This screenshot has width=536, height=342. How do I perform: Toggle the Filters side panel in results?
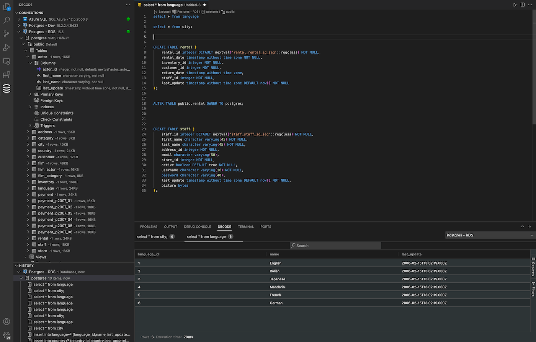click(533, 289)
